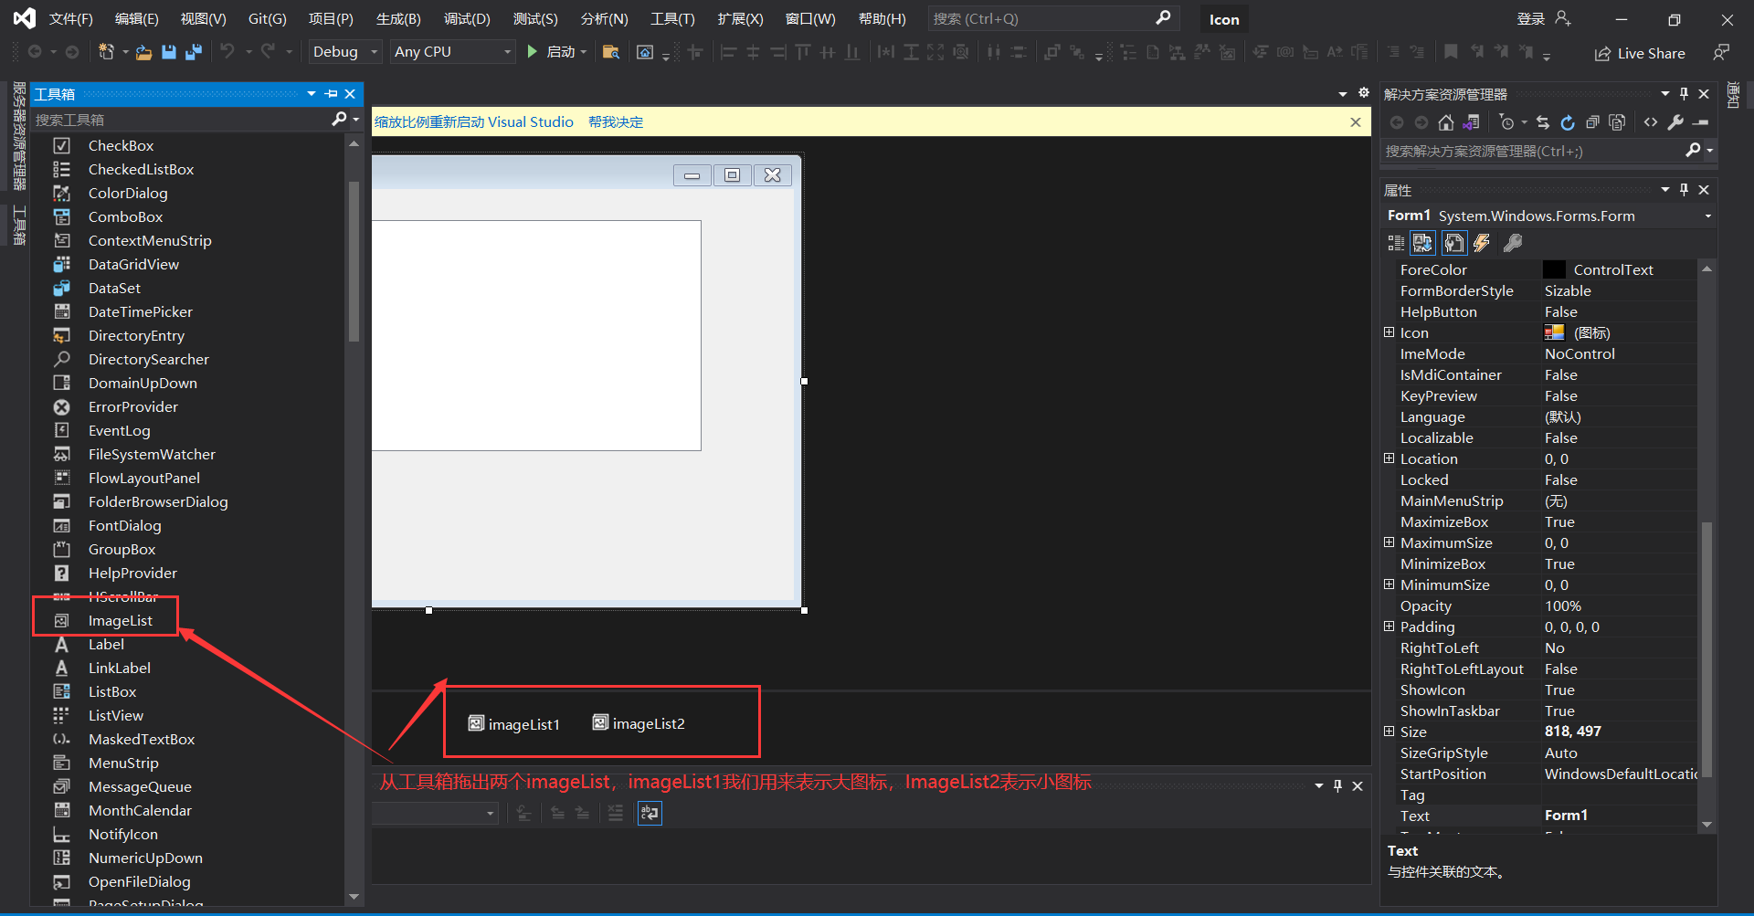Open the Any CPU platform dropdown
Viewport: 1754px width, 916px height.
452,52
